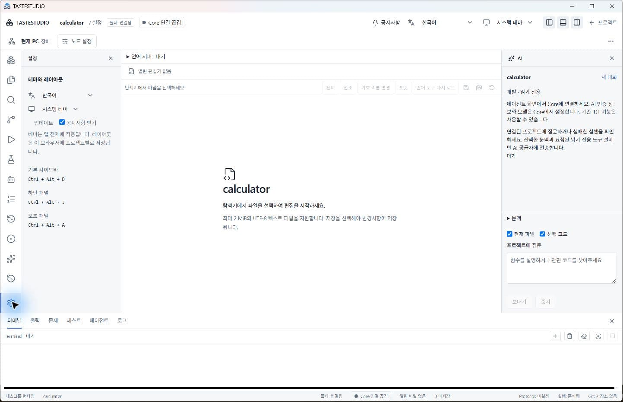Click the trash icon in the terminal toolbar
Viewport: 623px width, 402px height.
pyautogui.click(x=569, y=336)
